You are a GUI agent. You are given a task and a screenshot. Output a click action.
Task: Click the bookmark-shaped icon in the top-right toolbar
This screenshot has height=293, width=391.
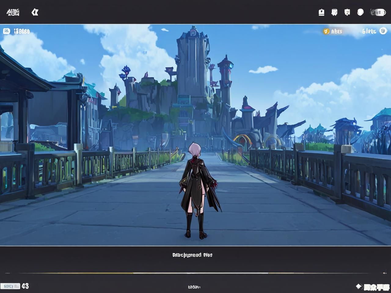pyautogui.click(x=321, y=12)
